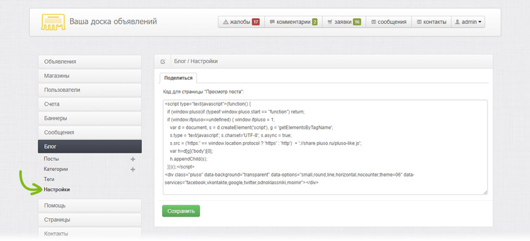Open комментарии notifications
The image size is (530, 241).
[293, 22]
